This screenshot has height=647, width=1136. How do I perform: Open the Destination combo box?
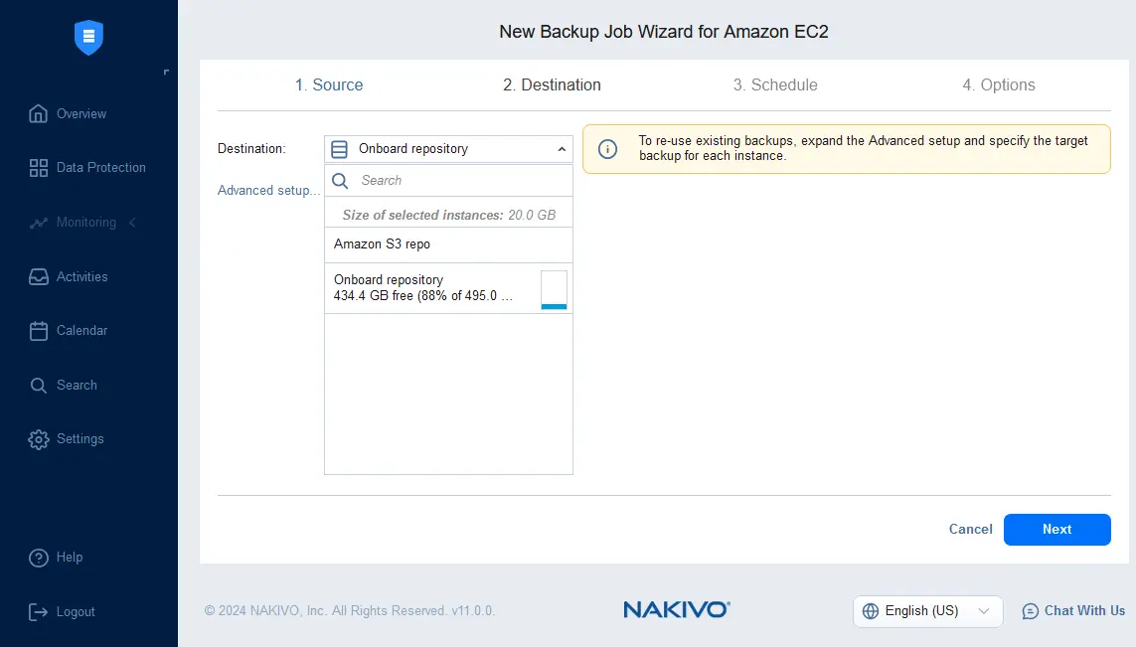coord(448,149)
